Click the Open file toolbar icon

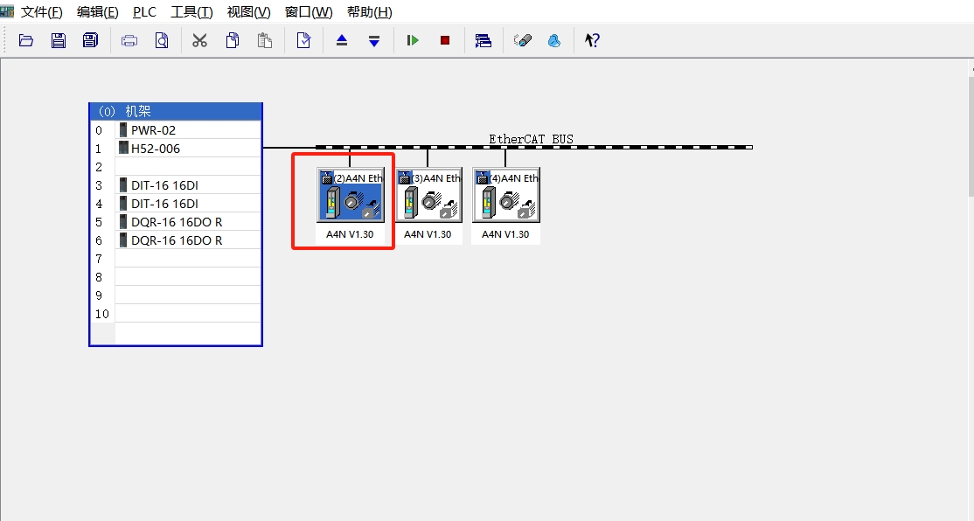(x=26, y=40)
